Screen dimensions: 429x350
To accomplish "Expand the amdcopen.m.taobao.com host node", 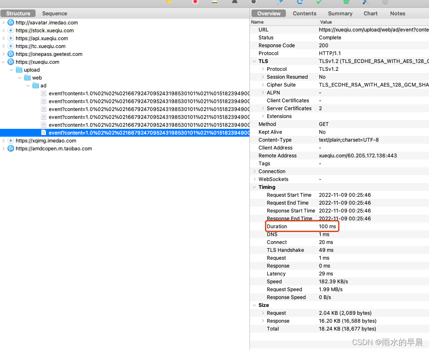I will point(3,148).
